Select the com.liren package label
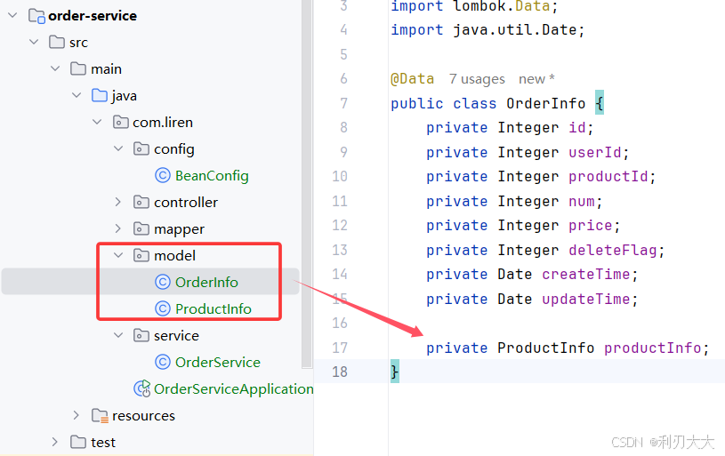 click(x=163, y=123)
